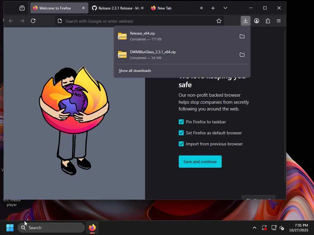This screenshot has width=314, height=235.
Task: Click the Firefox taskbar icon
Action: pyautogui.click(x=92, y=228)
